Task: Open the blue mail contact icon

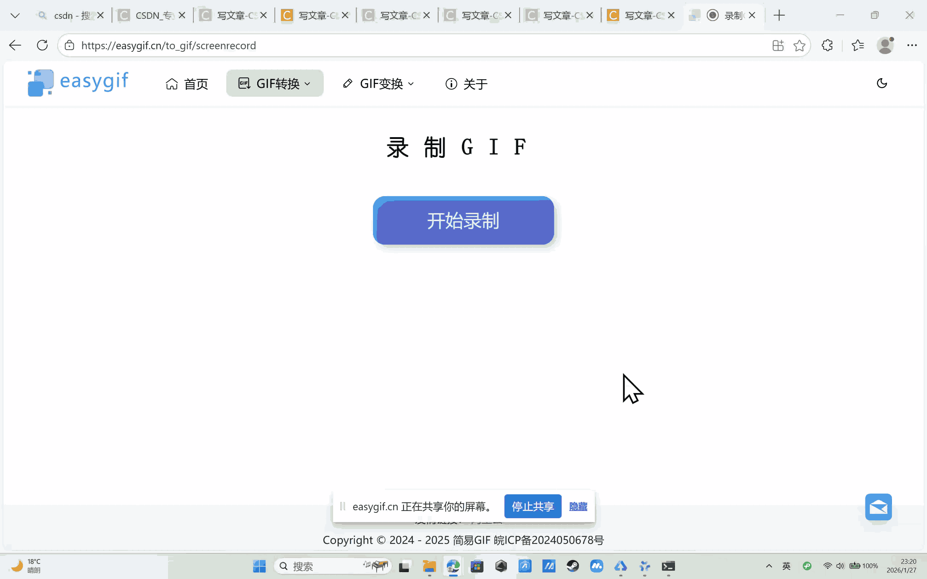Action: click(x=878, y=507)
